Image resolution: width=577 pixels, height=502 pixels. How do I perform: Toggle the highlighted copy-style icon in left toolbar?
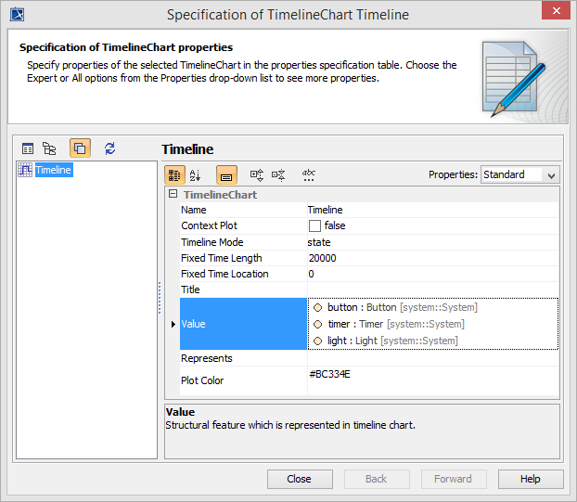pos(80,148)
